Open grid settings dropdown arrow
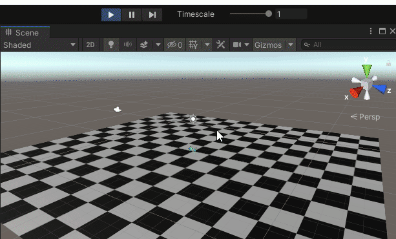The width and height of the screenshot is (396, 239). click(x=207, y=45)
